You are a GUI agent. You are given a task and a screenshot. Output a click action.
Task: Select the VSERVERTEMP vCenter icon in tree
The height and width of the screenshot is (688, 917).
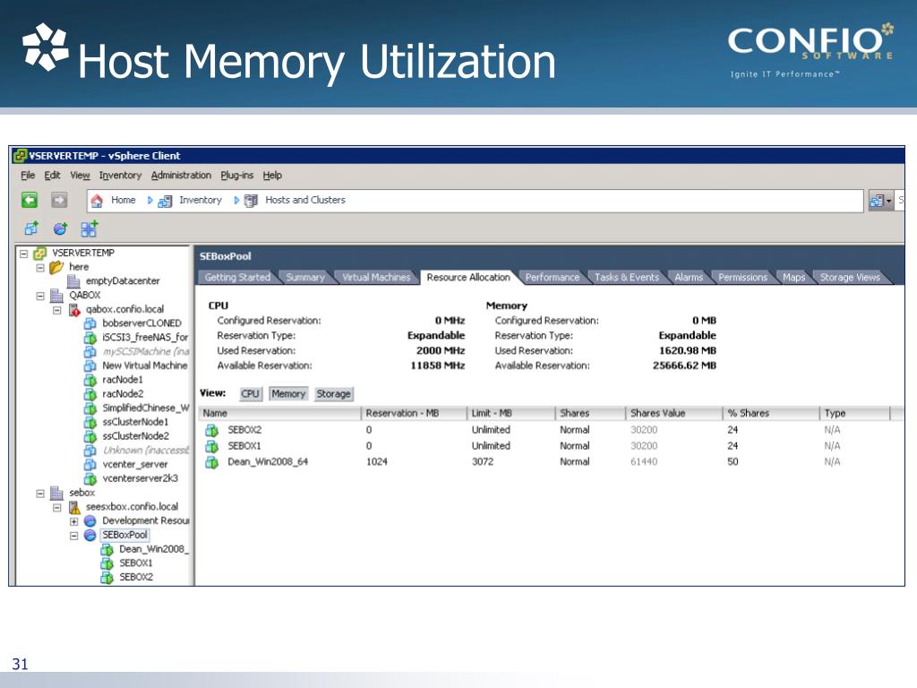click(x=39, y=254)
